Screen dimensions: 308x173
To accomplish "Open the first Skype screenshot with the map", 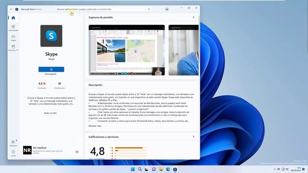I will coord(127,50).
